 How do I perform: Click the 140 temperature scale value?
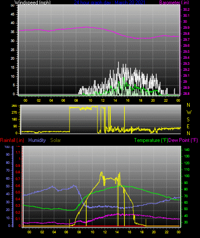[187, 150]
